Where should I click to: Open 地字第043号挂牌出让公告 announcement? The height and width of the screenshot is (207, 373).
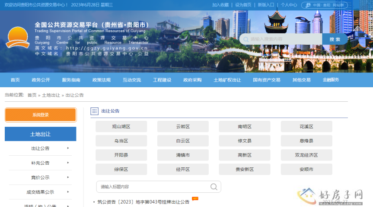pyautogui.click(x=143, y=202)
